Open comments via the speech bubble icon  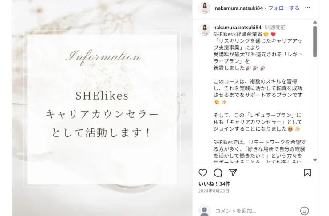click(x=218, y=173)
